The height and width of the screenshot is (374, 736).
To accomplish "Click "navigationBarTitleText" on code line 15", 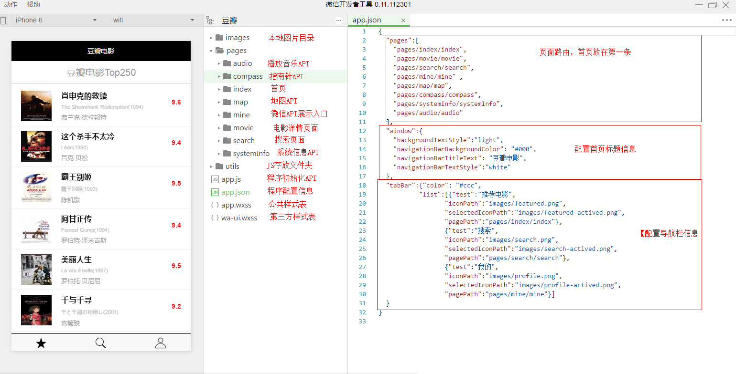I will pyautogui.click(x=437, y=158).
